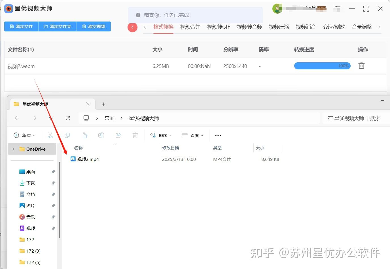Unpin 音乐 from the quick access sidebar

(53, 217)
